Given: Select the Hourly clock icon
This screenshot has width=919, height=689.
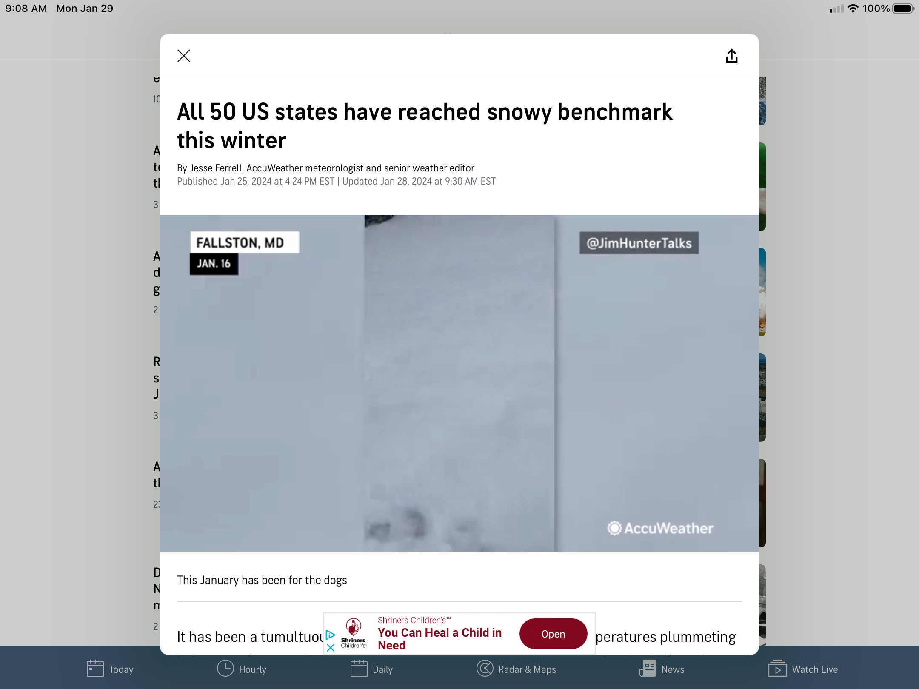Looking at the screenshot, I should point(225,668).
